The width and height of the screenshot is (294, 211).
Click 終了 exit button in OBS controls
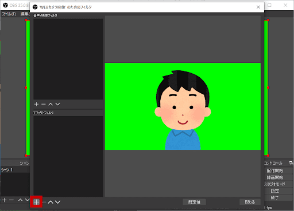coord(274,198)
